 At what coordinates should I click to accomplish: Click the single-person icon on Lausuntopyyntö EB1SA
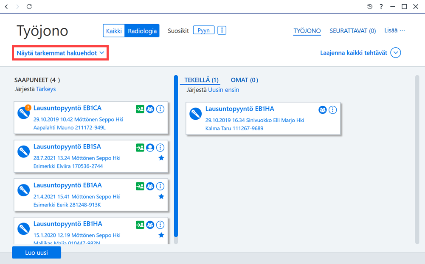click(x=150, y=148)
